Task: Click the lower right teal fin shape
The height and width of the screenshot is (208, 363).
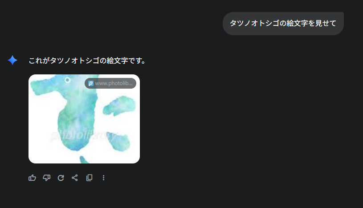Action: (118, 141)
